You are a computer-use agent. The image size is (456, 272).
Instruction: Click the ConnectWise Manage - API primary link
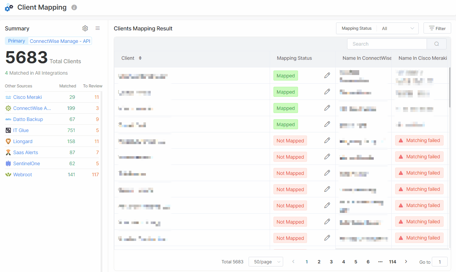click(59, 41)
